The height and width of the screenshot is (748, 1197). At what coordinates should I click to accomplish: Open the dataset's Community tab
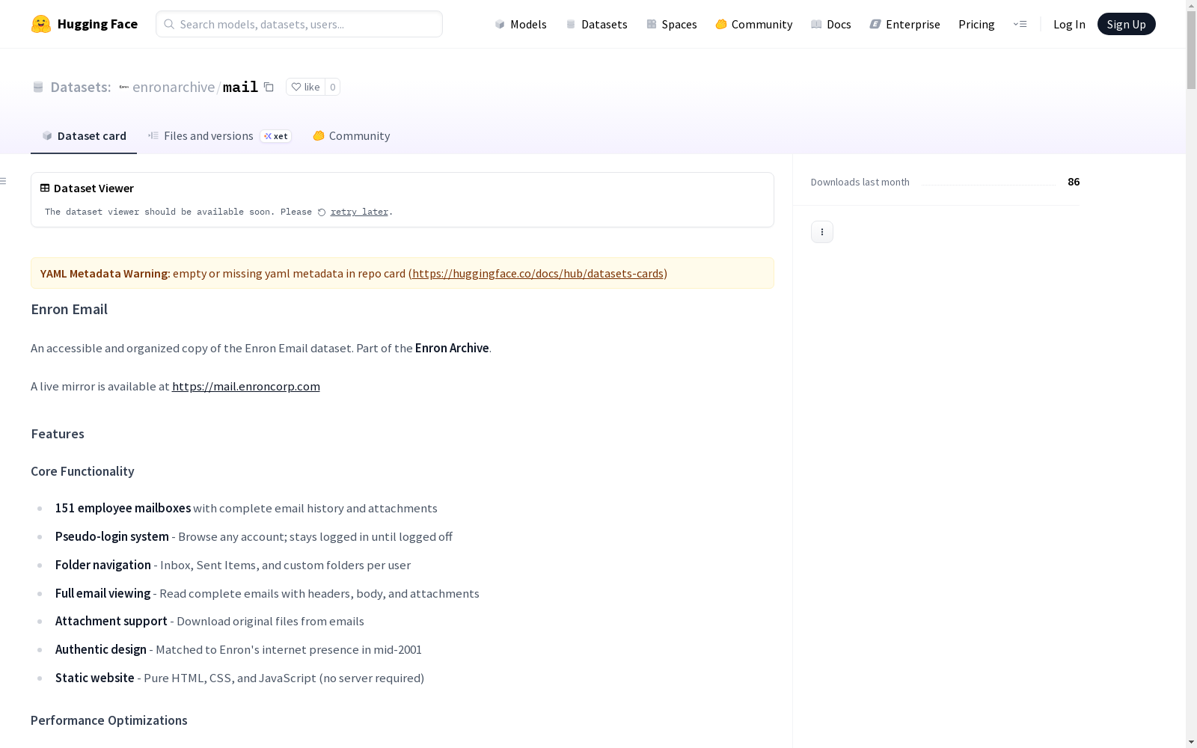(352, 135)
